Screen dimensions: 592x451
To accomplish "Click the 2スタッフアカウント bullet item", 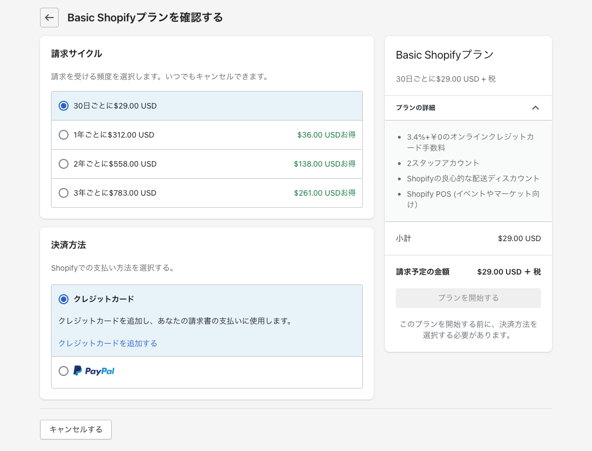I will pyautogui.click(x=443, y=163).
